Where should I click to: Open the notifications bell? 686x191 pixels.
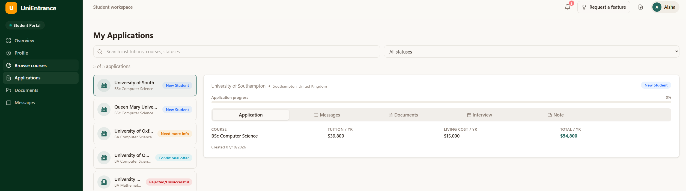[x=568, y=7]
